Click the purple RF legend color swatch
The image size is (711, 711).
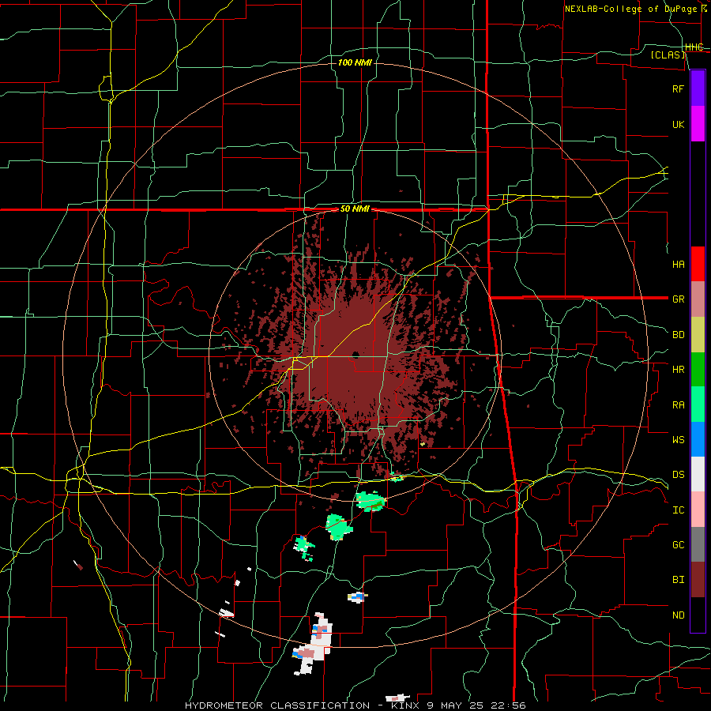(x=698, y=88)
